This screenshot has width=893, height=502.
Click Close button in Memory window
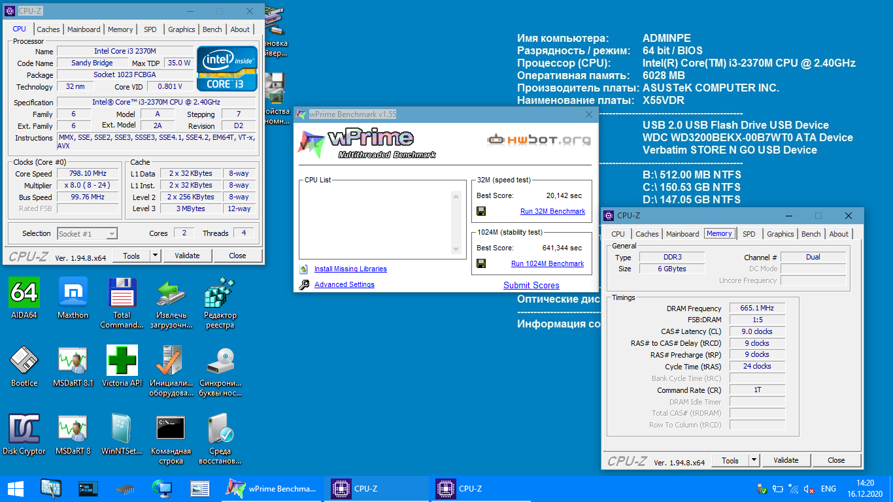(x=837, y=460)
